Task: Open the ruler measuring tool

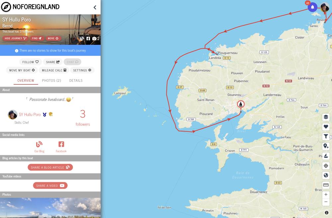Action: 326,185
